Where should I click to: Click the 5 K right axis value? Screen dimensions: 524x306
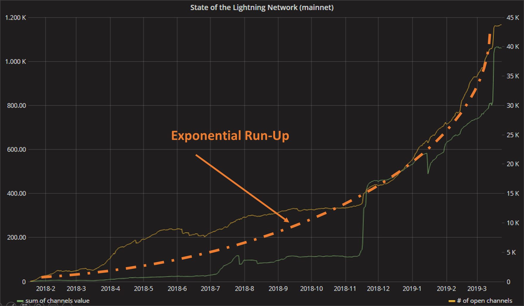click(511, 252)
